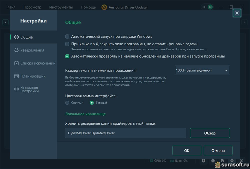
Task: Click the Настройки dialog title
Action: pos(33,21)
